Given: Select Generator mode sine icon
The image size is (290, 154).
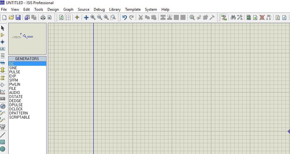Looking at the screenshot, I should [3, 106].
